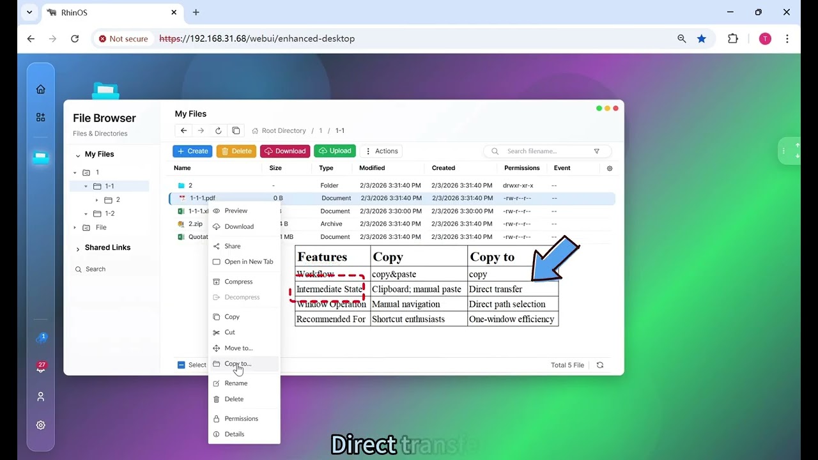Screen dimensions: 818x460
Task: Bookmark this page with the star icon
Action: click(702, 38)
